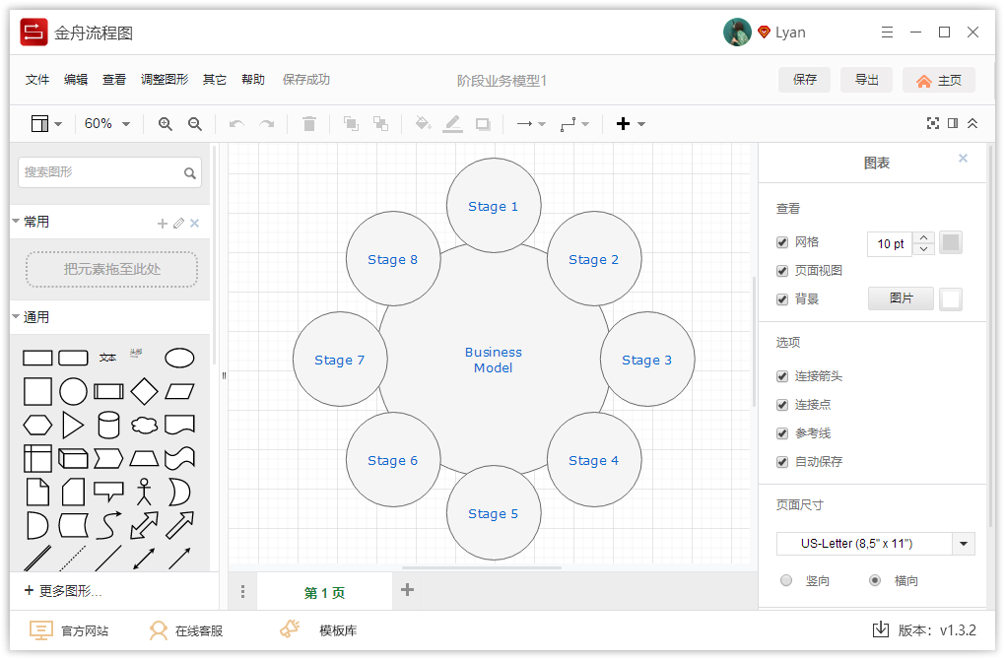This screenshot has height=660, width=1005.
Task: Select the Shadow toolbar icon
Action: 482,123
